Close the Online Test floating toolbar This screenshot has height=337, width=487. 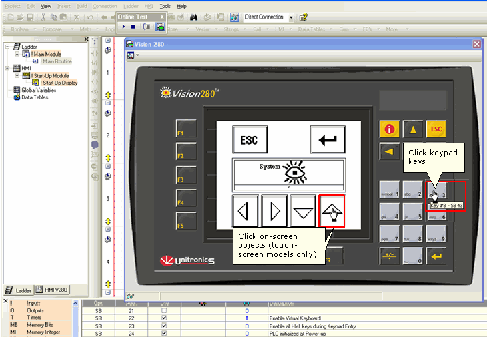[x=162, y=17]
